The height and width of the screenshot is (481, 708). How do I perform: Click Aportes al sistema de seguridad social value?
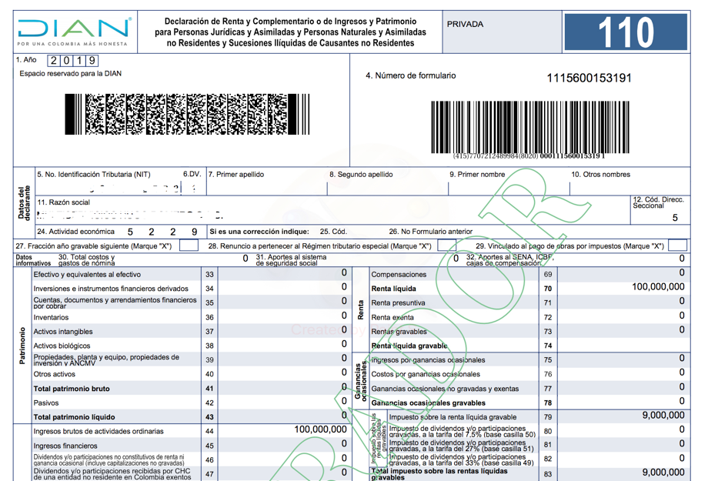coord(456,259)
